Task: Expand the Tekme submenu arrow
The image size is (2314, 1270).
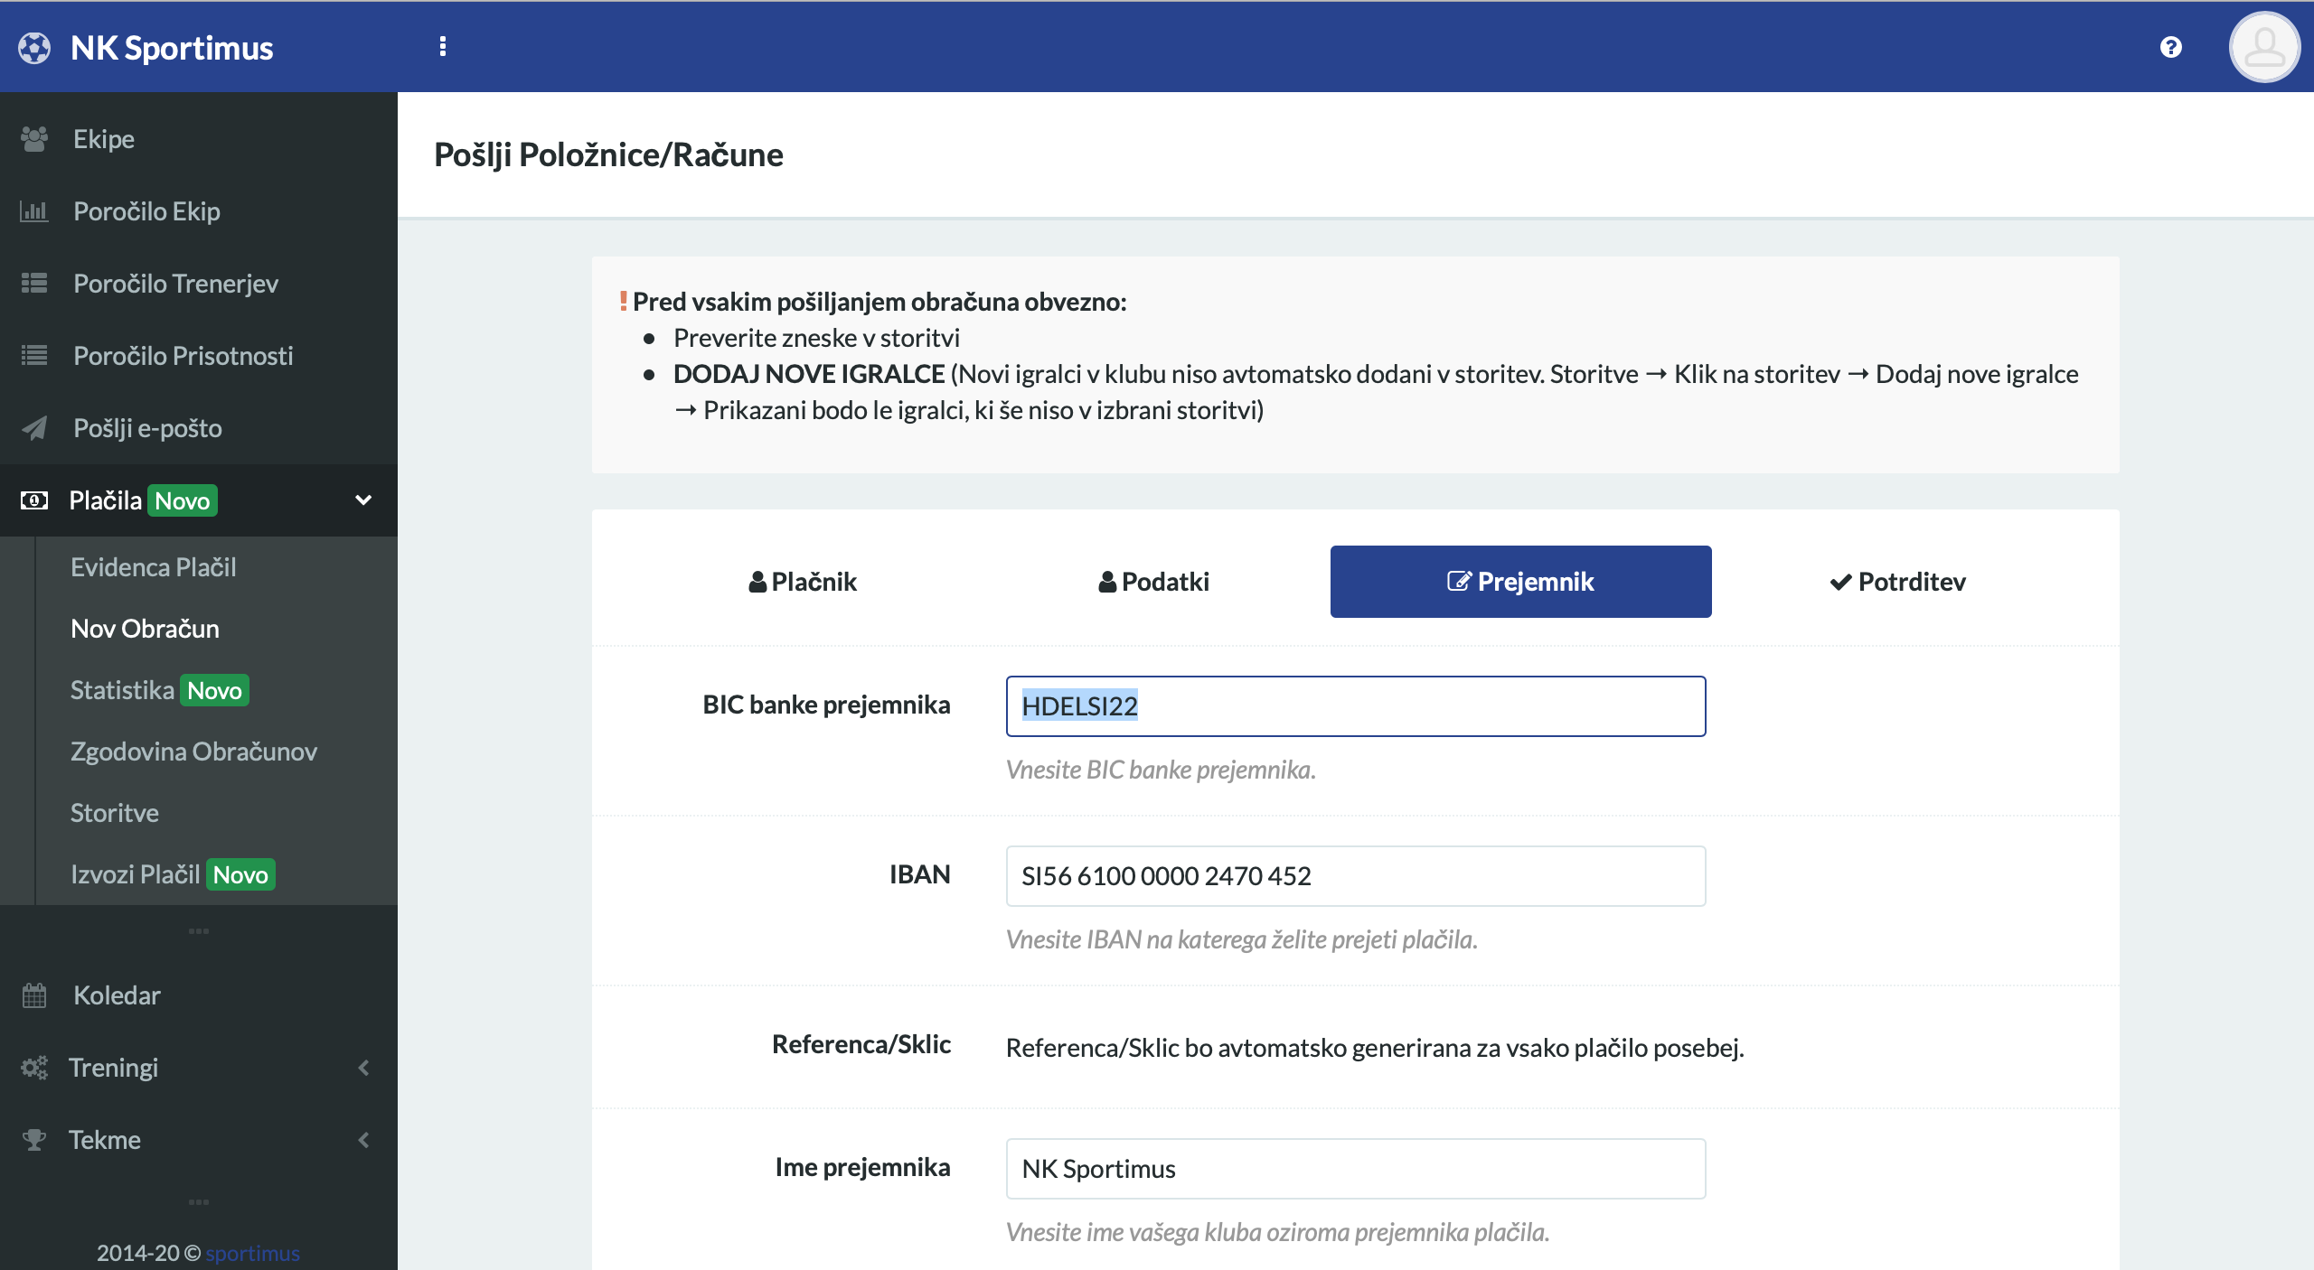Action: (363, 1140)
